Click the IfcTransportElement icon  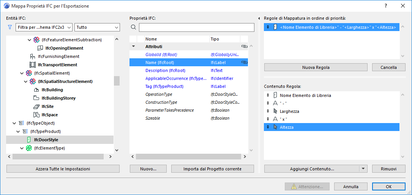33,65
